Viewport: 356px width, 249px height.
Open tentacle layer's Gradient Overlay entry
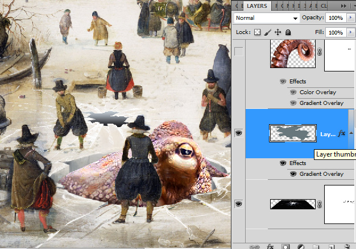tap(321, 103)
